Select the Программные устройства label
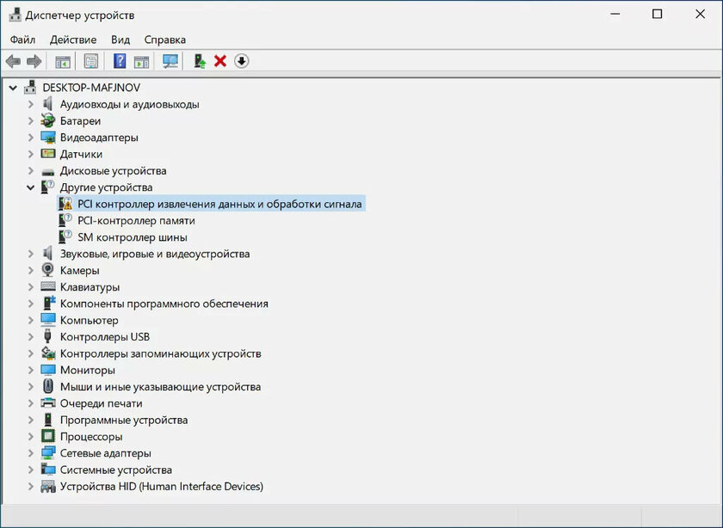723x528 pixels. pyautogui.click(x=124, y=420)
